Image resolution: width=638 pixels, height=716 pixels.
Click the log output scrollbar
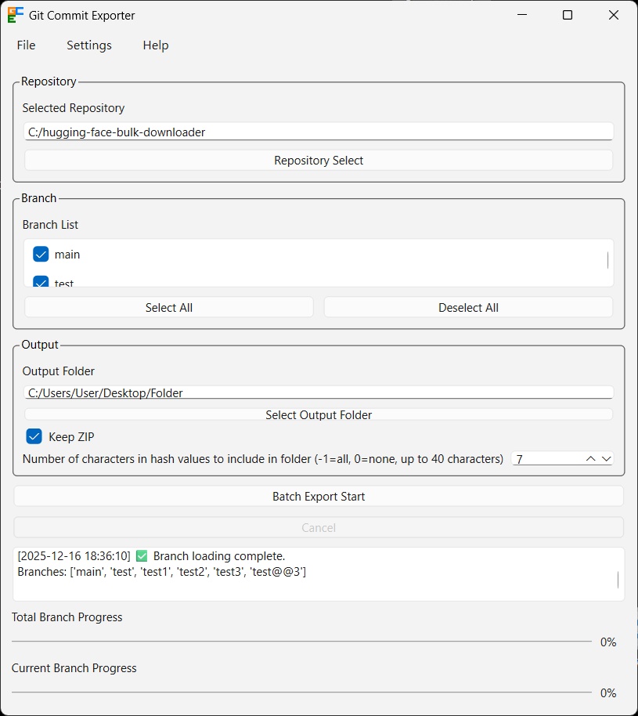[x=618, y=580]
